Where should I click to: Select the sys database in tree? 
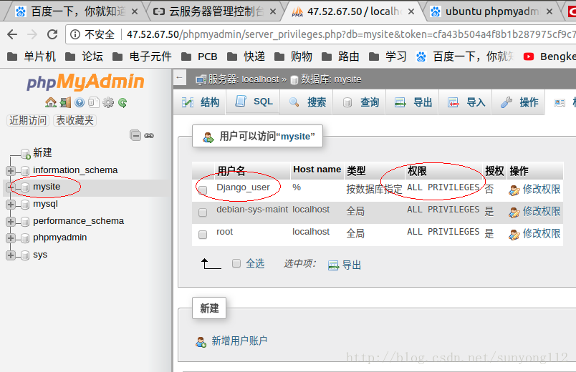click(40, 255)
